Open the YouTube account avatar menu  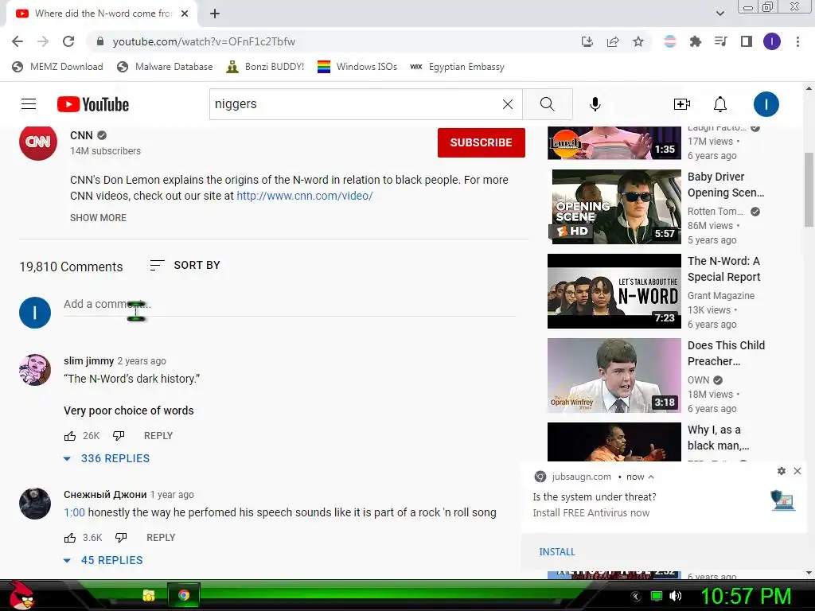766,104
